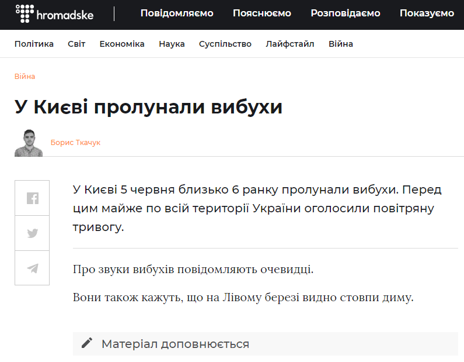
Task: Open the Повідомляємо section
Action: [x=177, y=13]
